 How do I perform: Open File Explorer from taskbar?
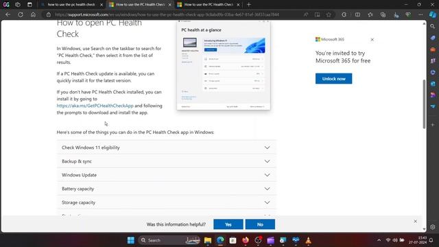point(208,240)
